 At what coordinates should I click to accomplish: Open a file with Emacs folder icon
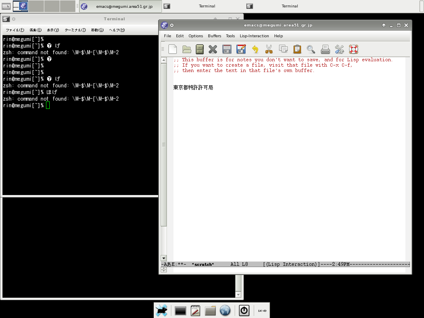click(x=187, y=49)
